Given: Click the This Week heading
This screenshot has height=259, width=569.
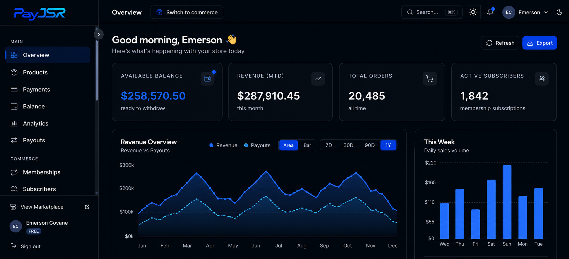Looking at the screenshot, I should (x=439, y=142).
